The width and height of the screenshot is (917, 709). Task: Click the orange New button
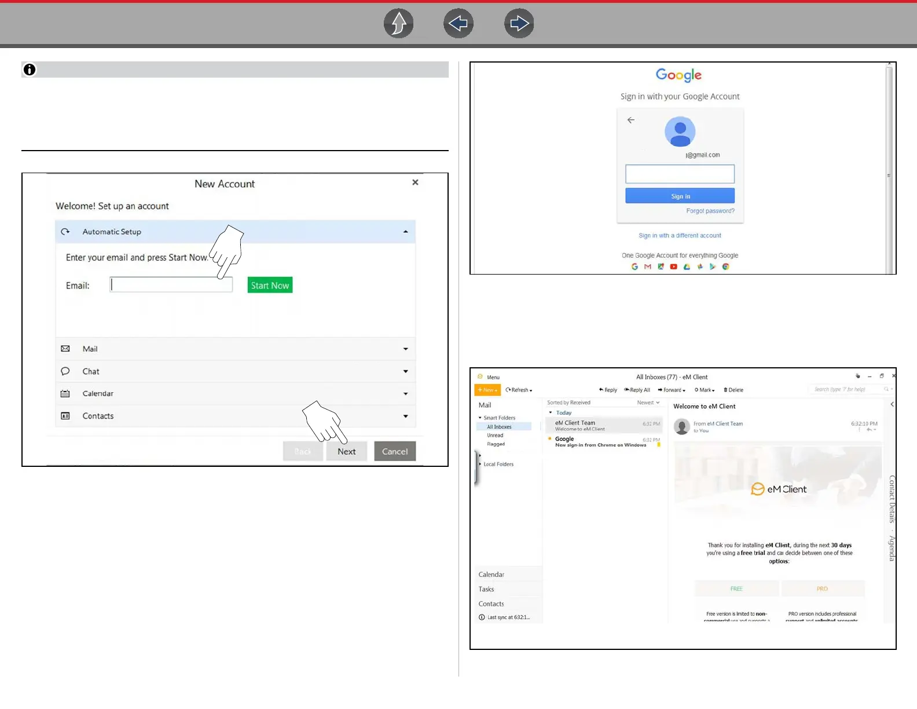(x=487, y=390)
